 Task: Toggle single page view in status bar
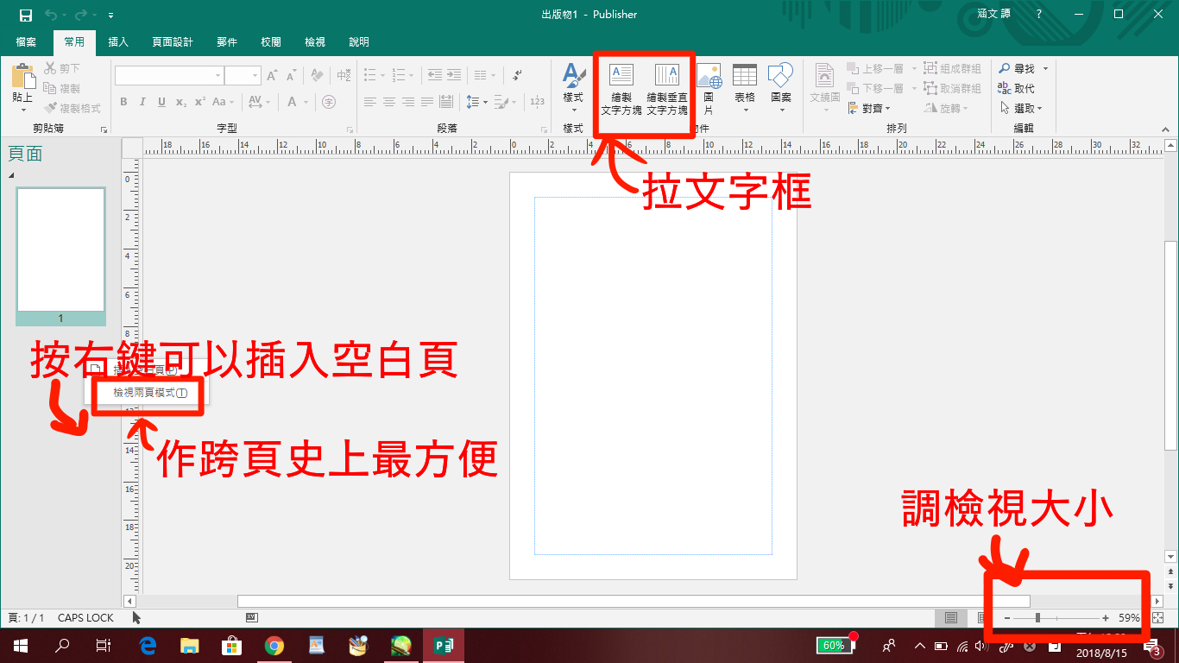click(951, 618)
